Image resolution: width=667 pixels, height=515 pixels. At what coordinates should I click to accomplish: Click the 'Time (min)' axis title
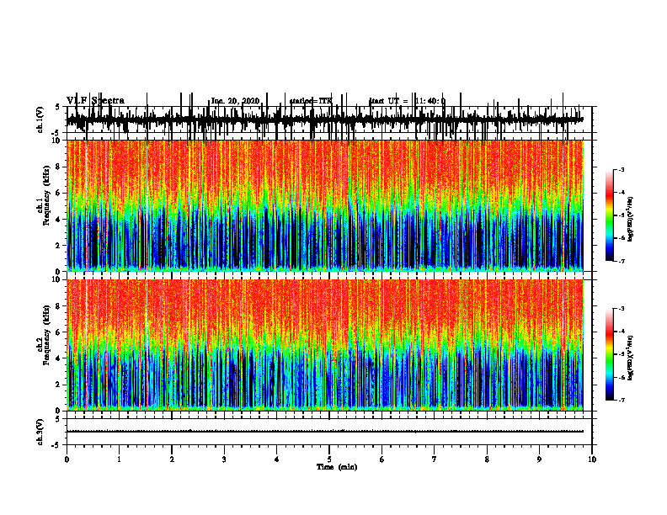(337, 467)
